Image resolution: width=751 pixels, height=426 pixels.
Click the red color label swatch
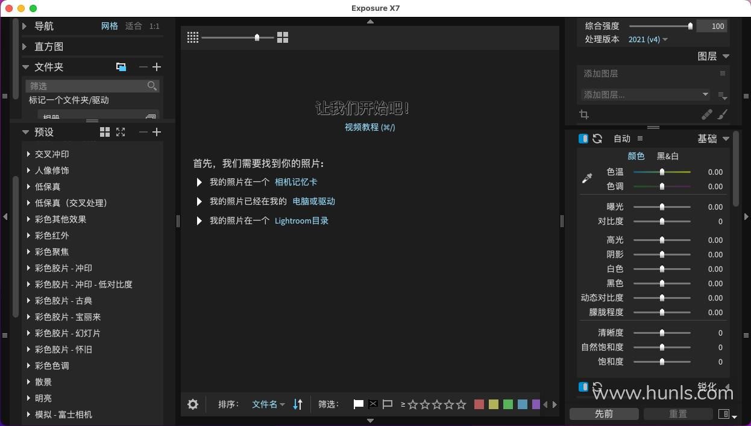point(479,404)
